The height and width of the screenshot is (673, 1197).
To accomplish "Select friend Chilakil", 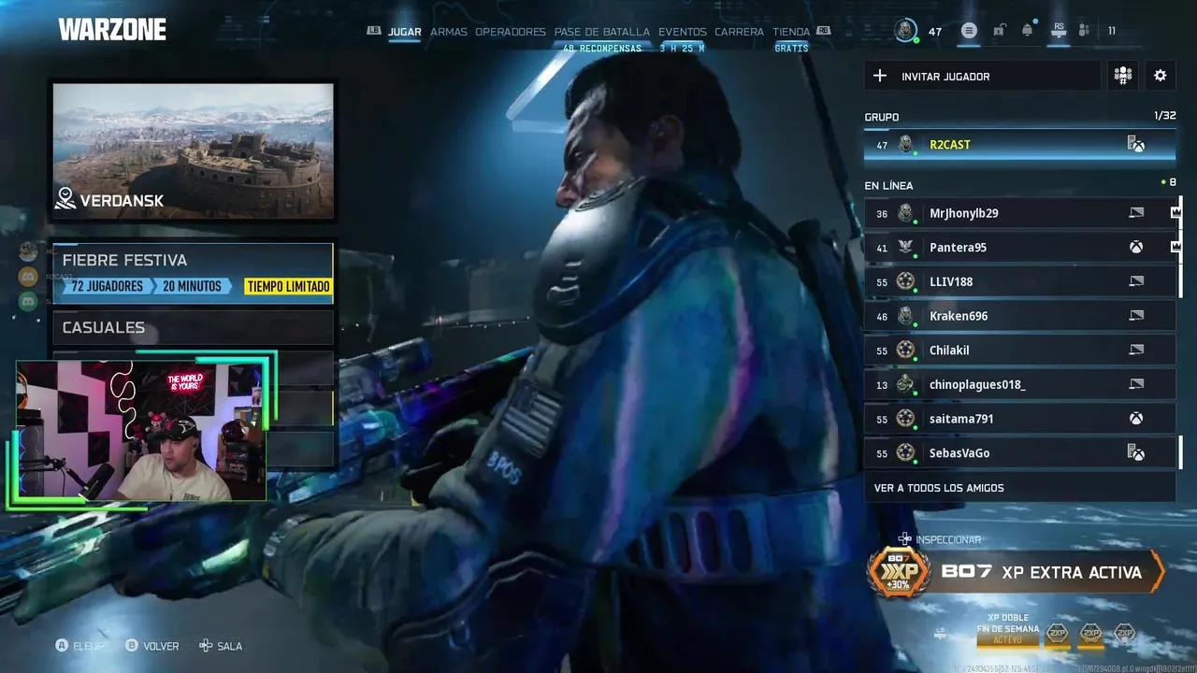I will 1019,351.
